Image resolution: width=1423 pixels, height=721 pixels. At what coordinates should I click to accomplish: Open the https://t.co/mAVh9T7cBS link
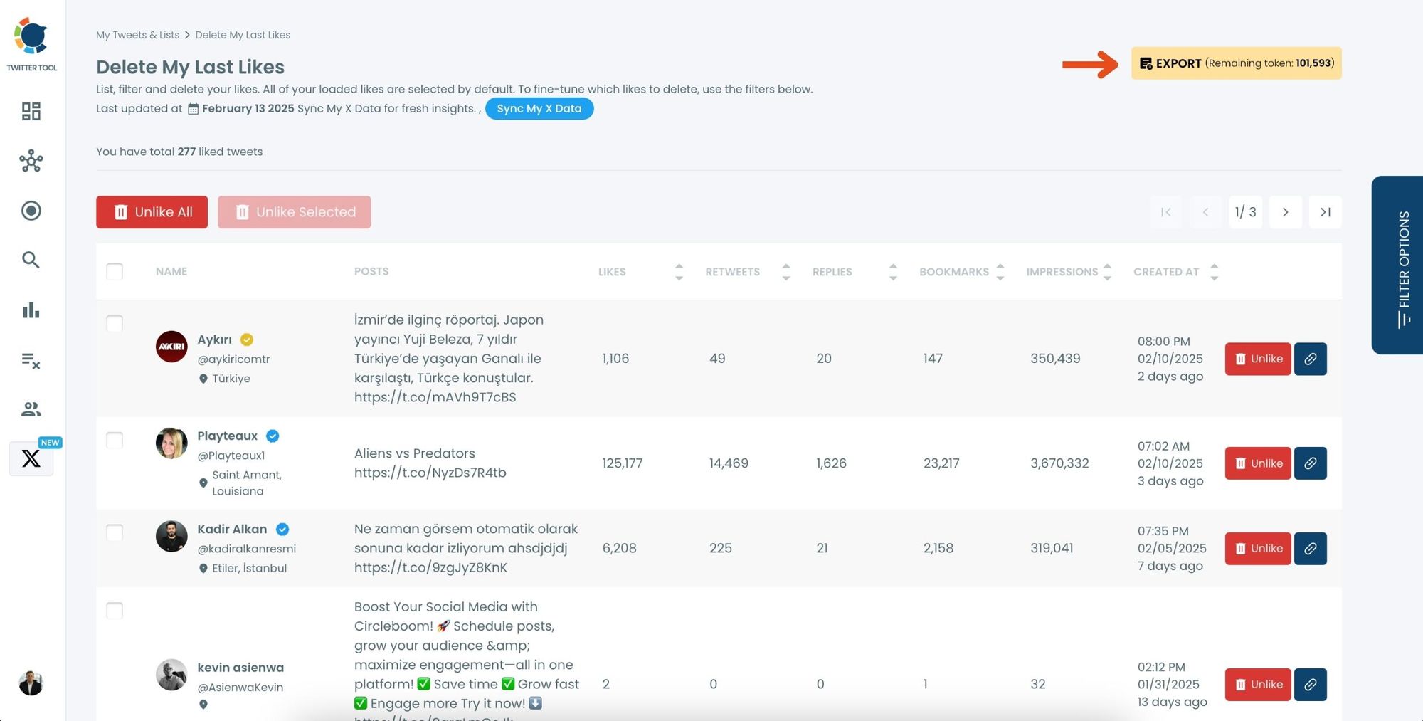(x=435, y=397)
